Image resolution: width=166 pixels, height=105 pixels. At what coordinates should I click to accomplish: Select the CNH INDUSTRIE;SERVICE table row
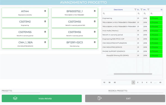(x=132, y=47)
